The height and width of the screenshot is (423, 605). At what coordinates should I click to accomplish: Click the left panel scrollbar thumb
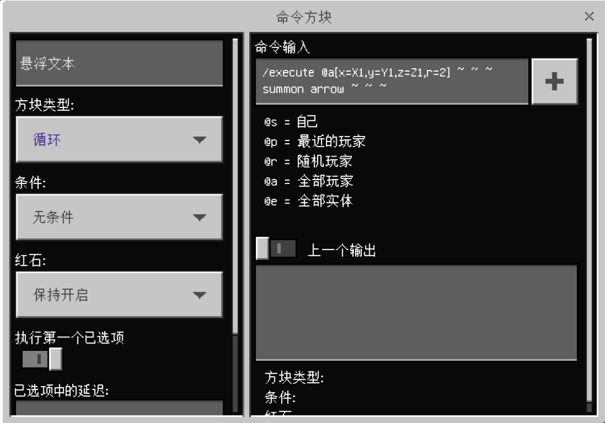pos(235,186)
